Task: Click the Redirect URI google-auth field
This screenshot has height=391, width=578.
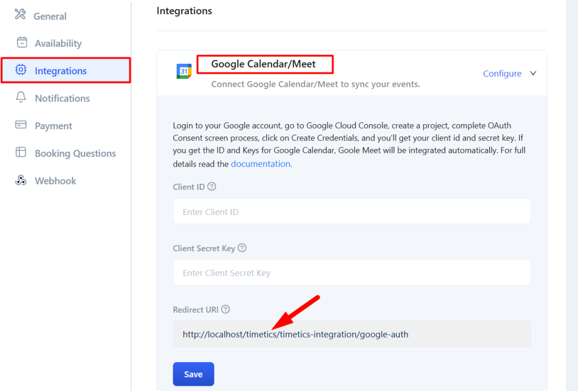Action: pyautogui.click(x=352, y=334)
